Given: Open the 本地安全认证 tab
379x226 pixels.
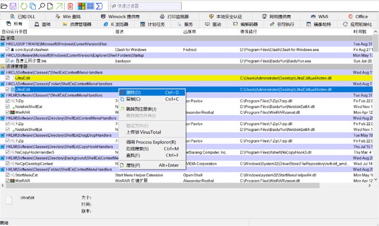Looking at the screenshot, I should (226, 17).
